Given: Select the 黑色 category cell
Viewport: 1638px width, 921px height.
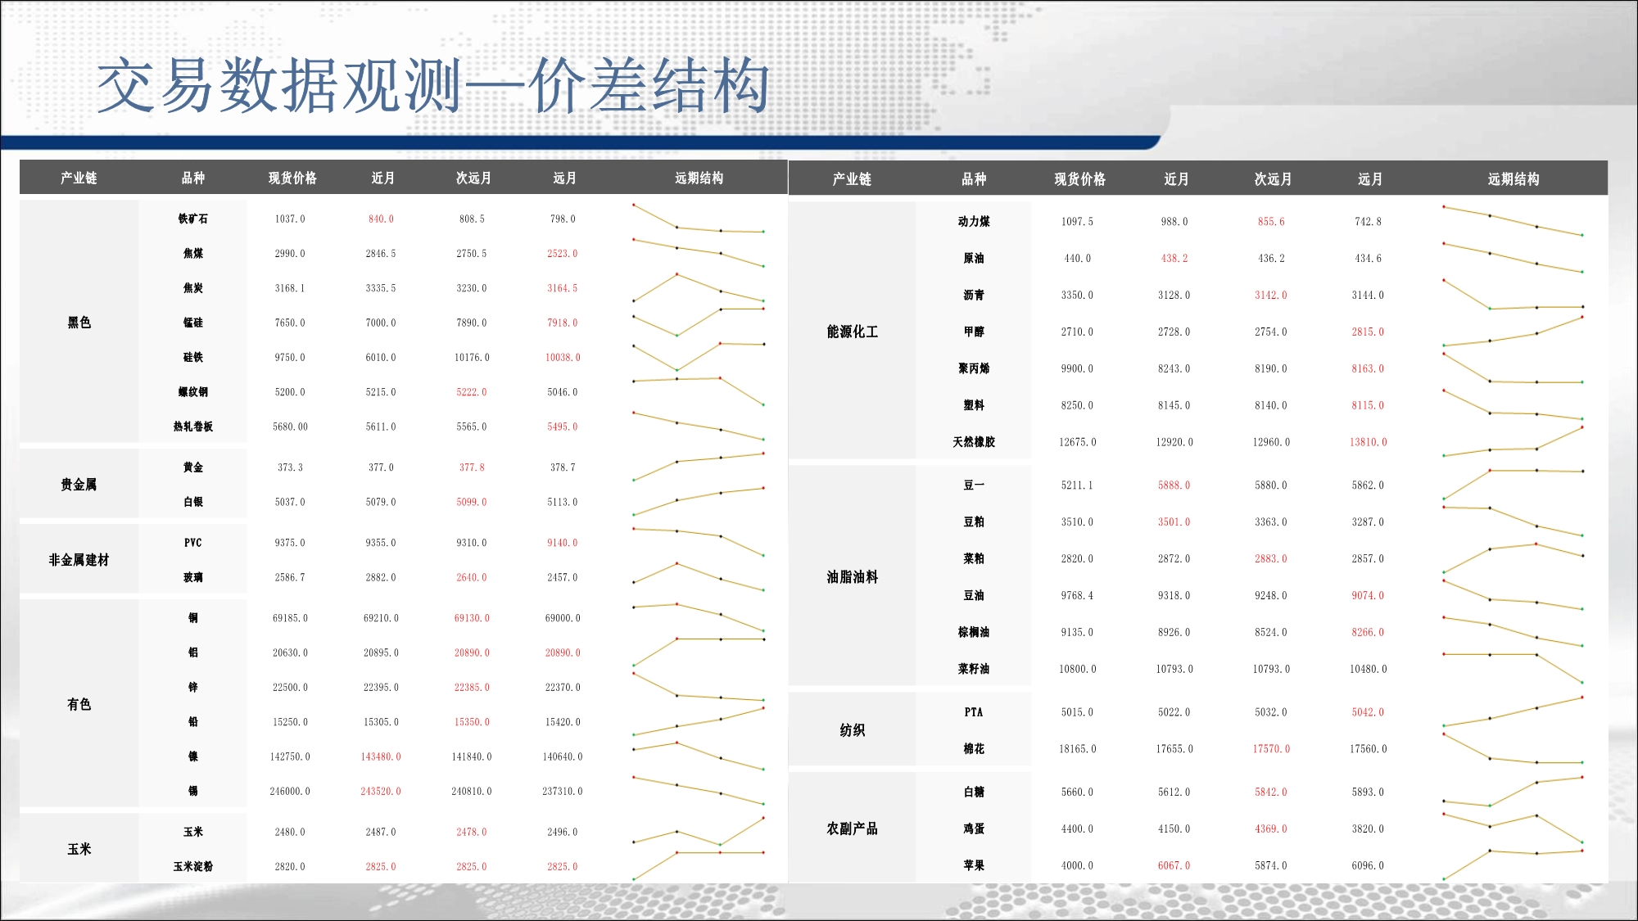Looking at the screenshot, I should [x=79, y=322].
